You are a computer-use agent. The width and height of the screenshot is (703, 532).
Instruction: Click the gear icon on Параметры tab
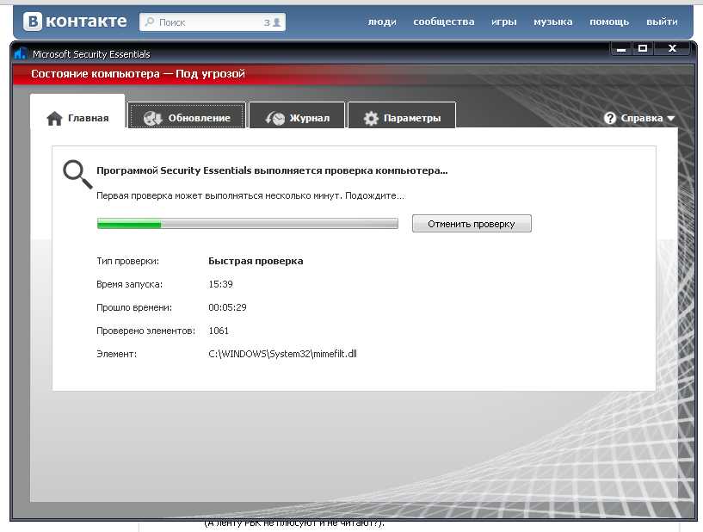click(371, 118)
